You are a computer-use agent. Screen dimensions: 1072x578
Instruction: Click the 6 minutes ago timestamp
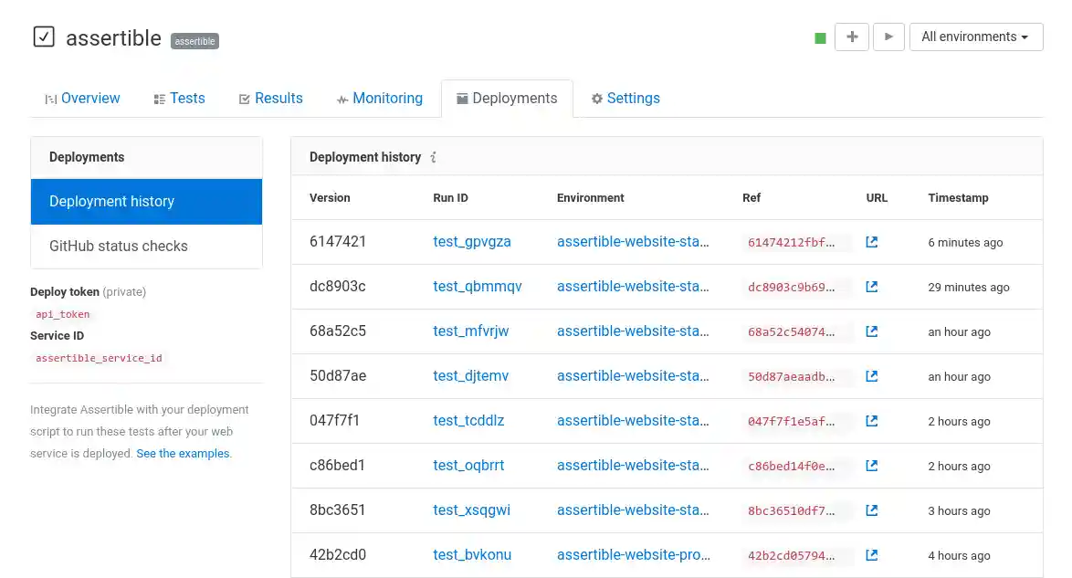point(965,243)
